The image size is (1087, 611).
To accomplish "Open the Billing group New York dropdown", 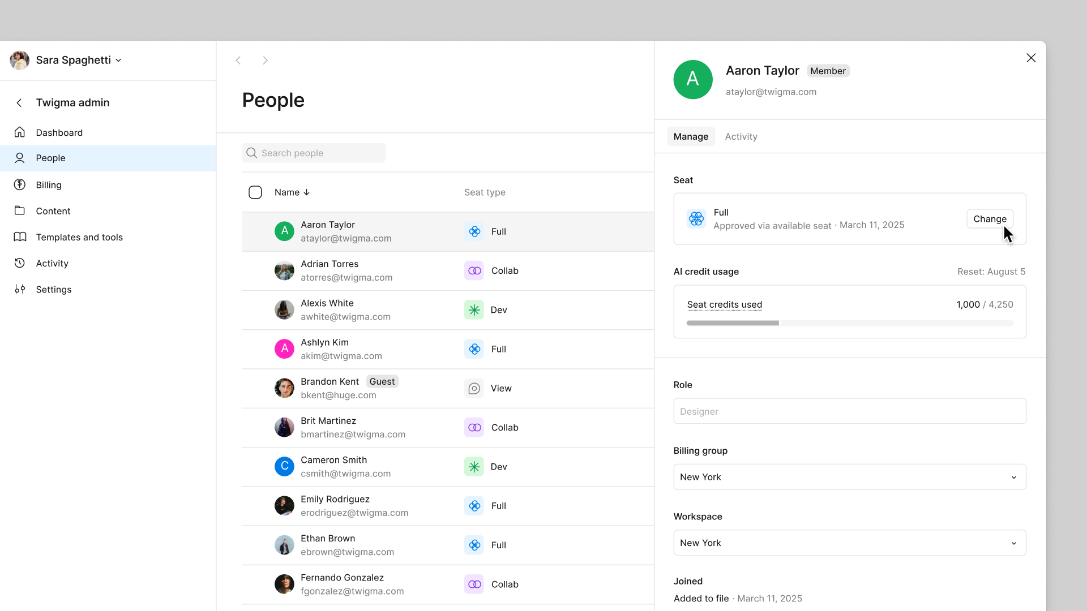I will (x=849, y=477).
